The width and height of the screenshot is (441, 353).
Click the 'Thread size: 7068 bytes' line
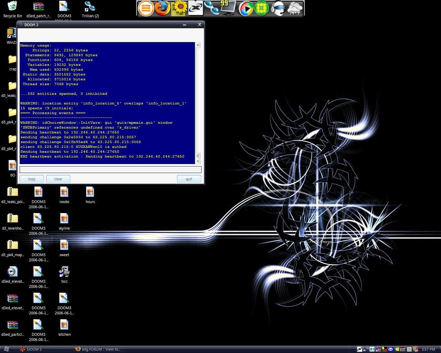[x=50, y=84]
